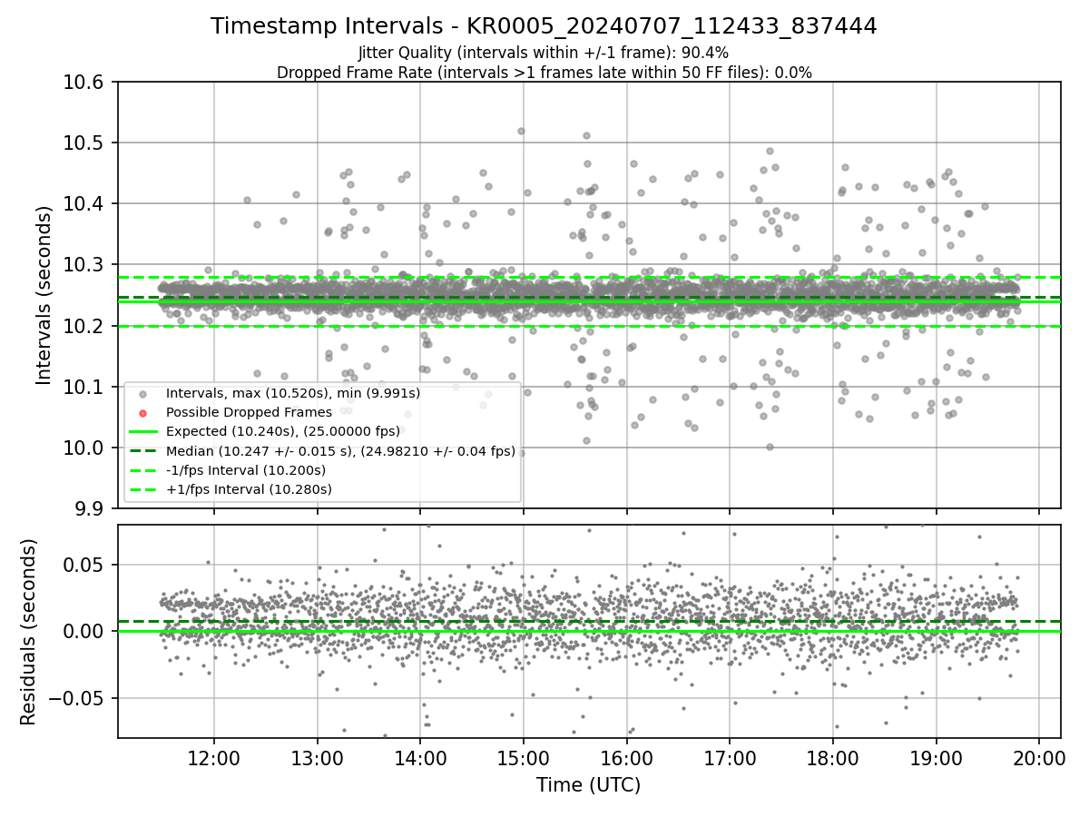
Task: Click the legend entry '+1/fps Interval (10.280s)'
Action: [249, 489]
